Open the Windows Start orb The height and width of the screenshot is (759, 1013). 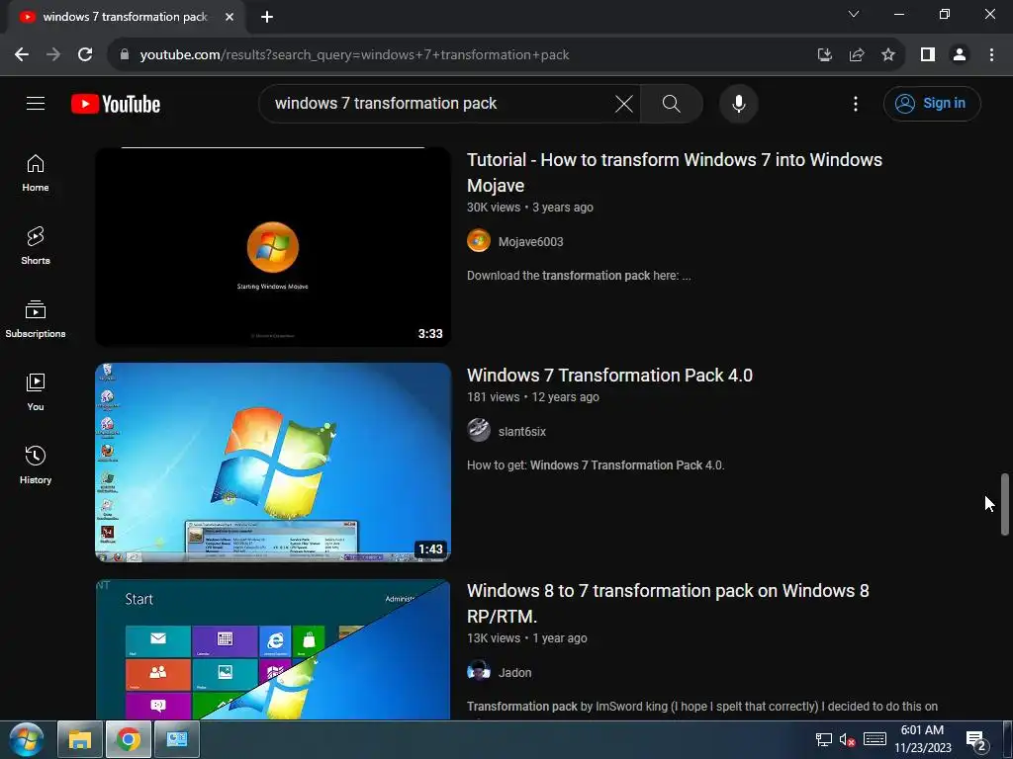[x=27, y=739]
